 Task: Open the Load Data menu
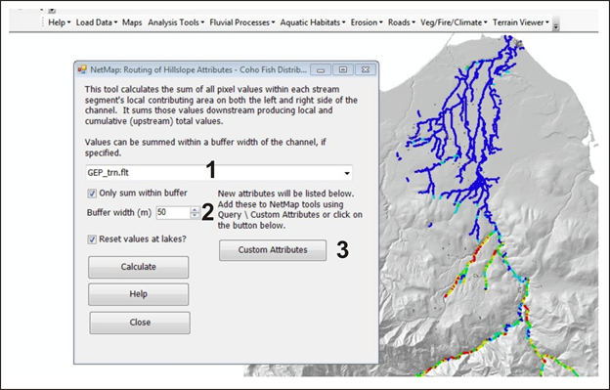coord(97,22)
